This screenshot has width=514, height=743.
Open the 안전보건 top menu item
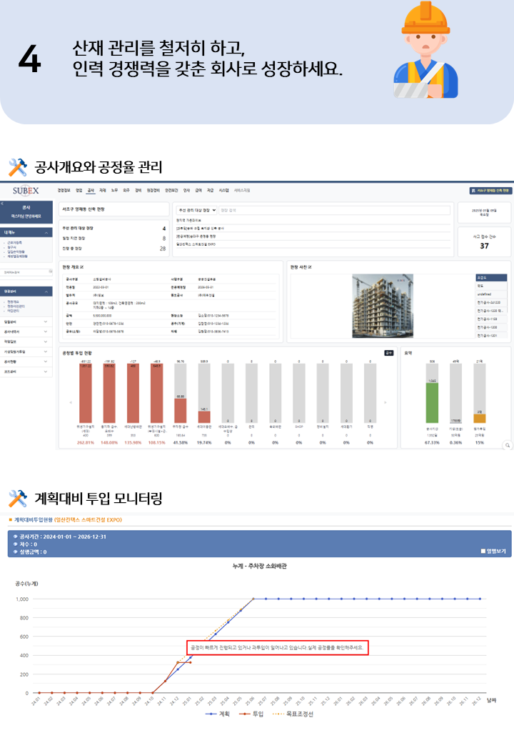click(x=171, y=191)
